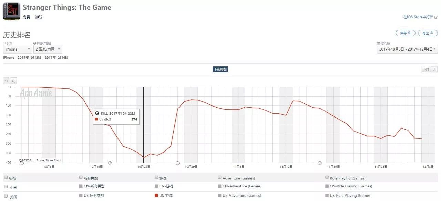
Task: Click the 12月3日 date axis label
Action: point(428,167)
